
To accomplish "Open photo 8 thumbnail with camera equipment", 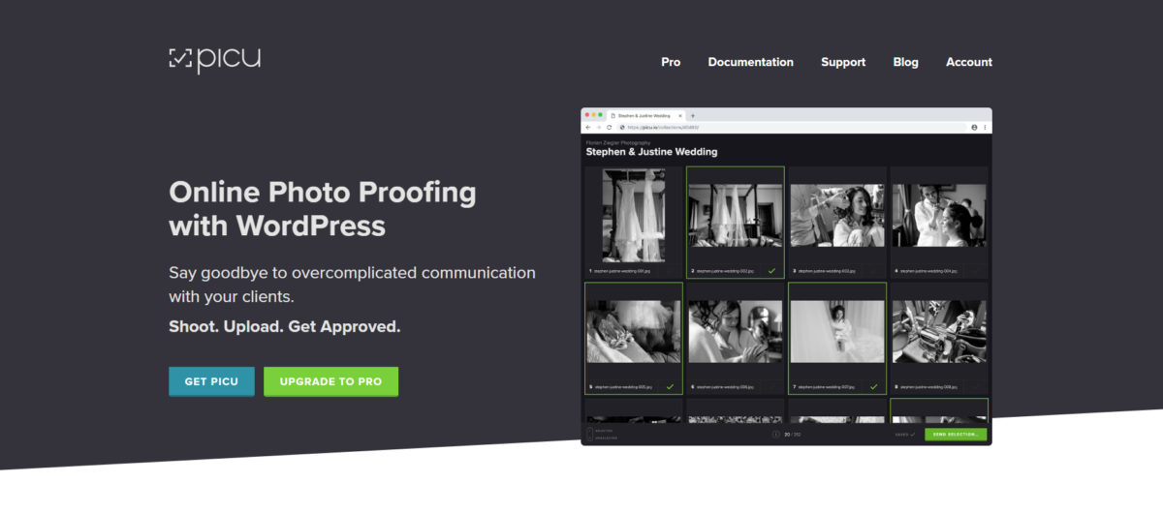I will [x=939, y=331].
